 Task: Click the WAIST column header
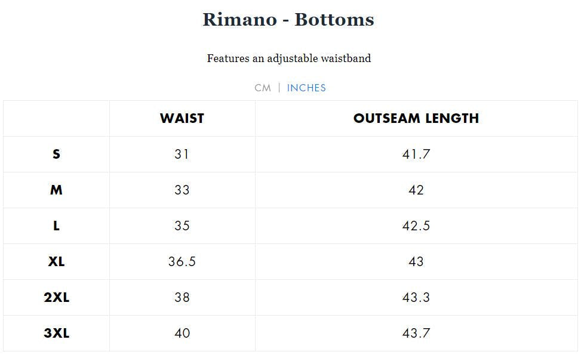(182, 119)
